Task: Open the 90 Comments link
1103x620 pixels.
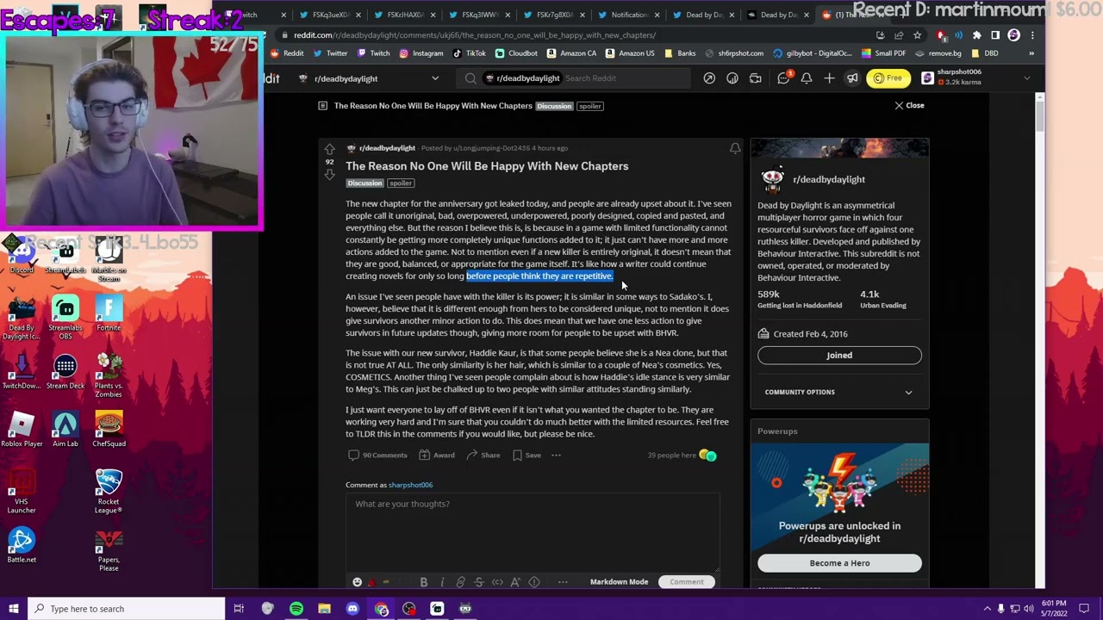Action: (x=378, y=456)
